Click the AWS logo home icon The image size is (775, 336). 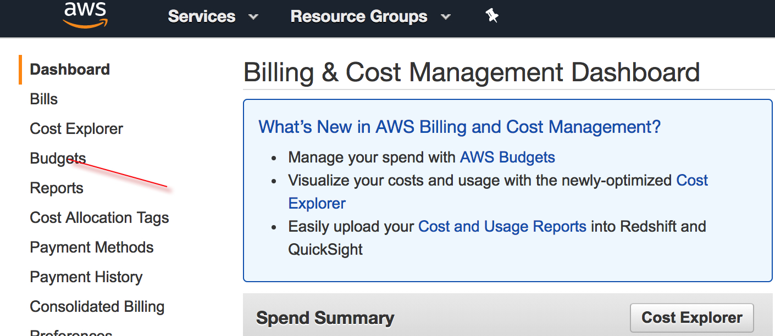85,15
